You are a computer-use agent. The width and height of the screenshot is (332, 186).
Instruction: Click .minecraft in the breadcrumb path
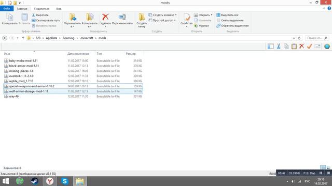87,38
